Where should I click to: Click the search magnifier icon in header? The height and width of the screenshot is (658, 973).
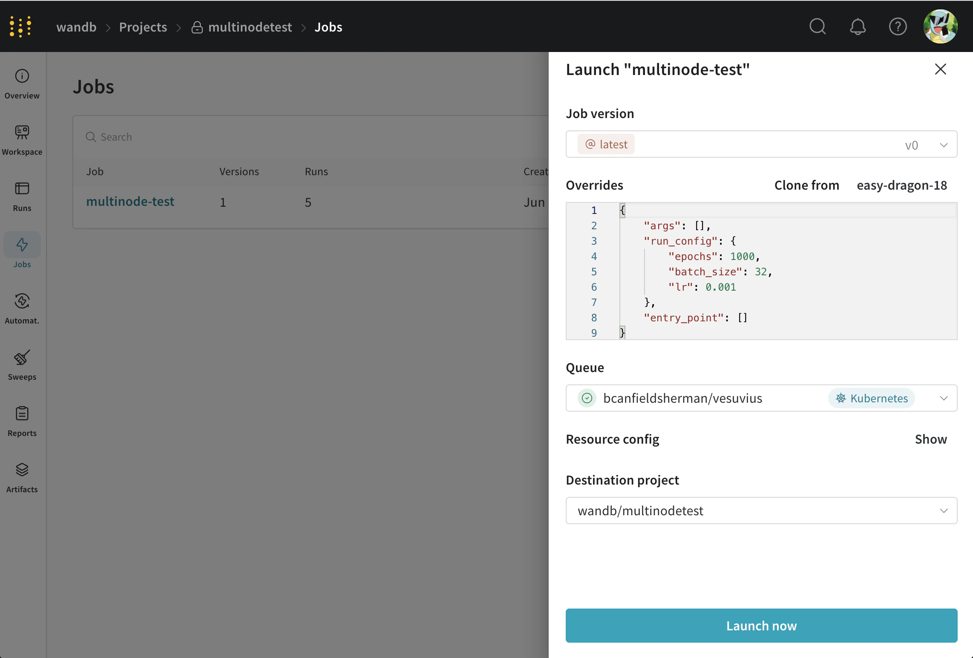click(x=817, y=27)
